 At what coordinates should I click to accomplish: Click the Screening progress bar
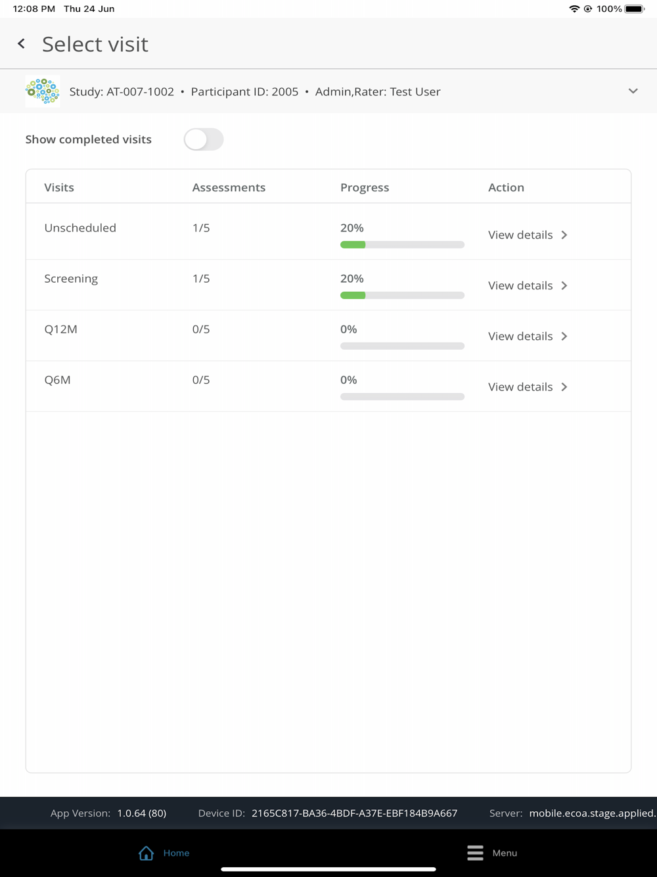click(402, 295)
